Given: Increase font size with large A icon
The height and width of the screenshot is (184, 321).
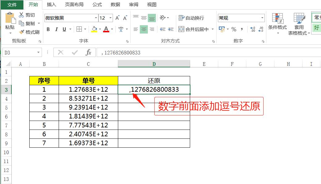Looking at the screenshot, I should click(x=117, y=18).
